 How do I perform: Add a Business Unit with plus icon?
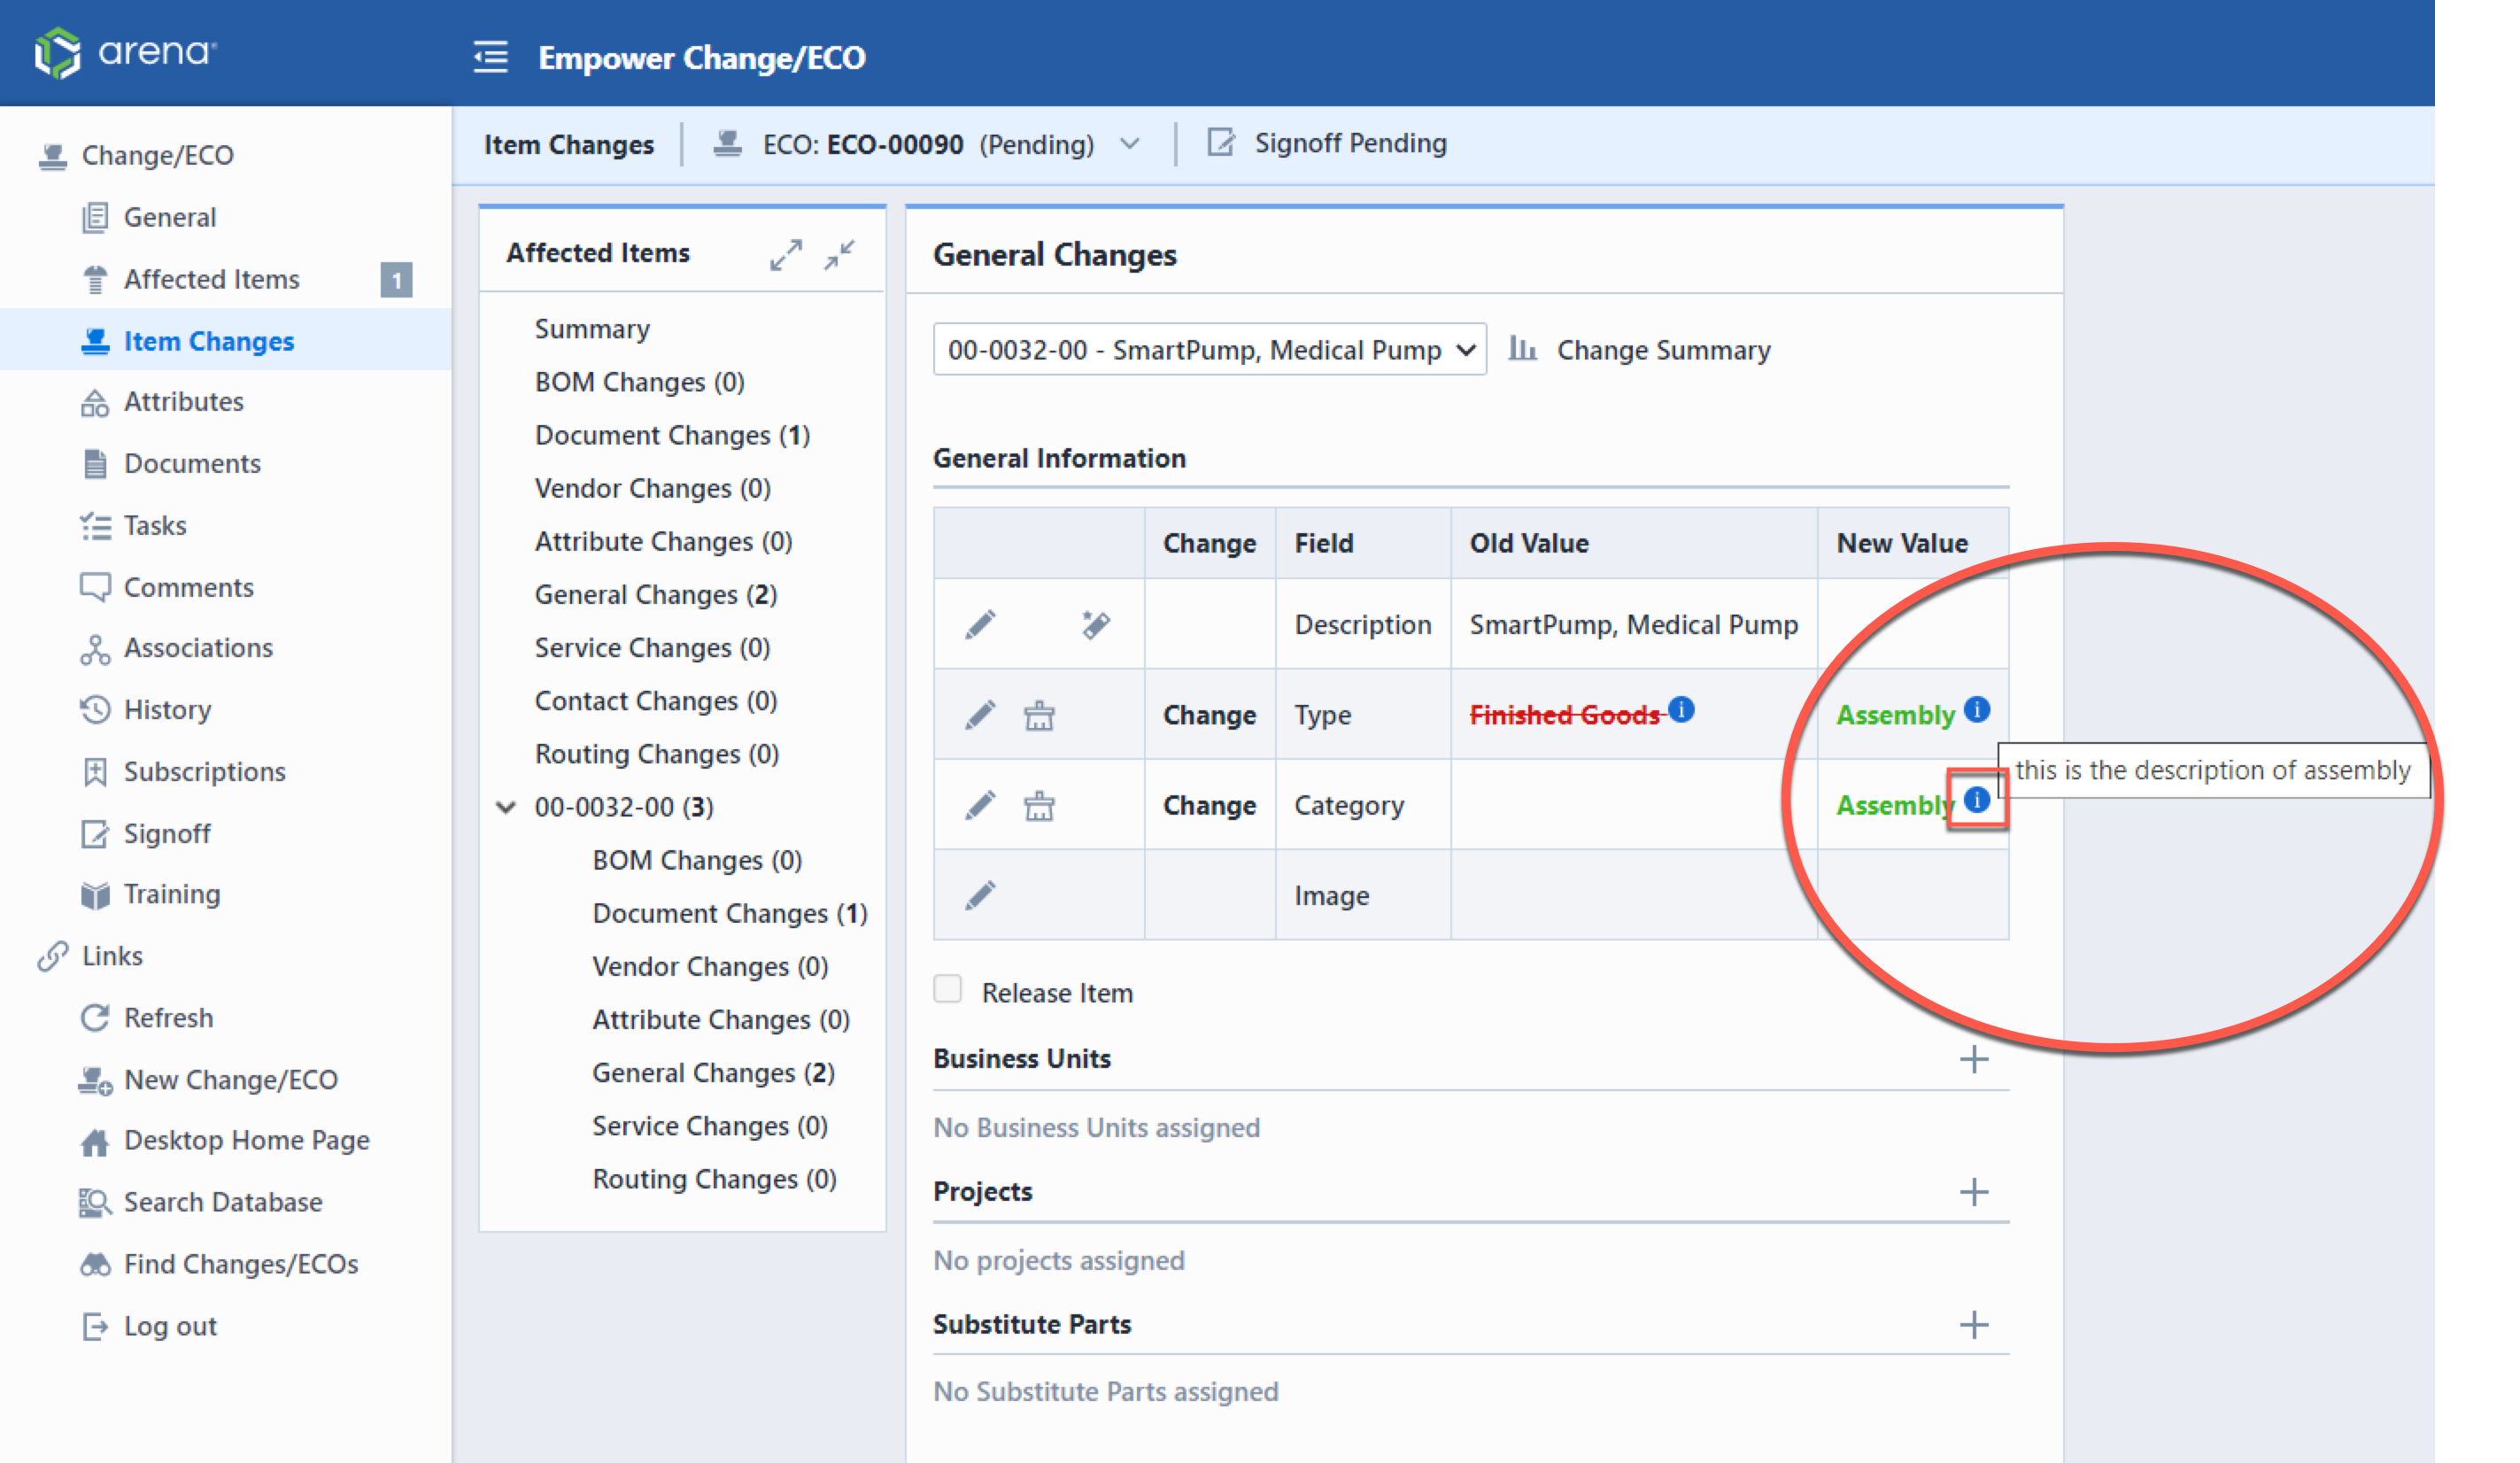pyautogui.click(x=1973, y=1059)
